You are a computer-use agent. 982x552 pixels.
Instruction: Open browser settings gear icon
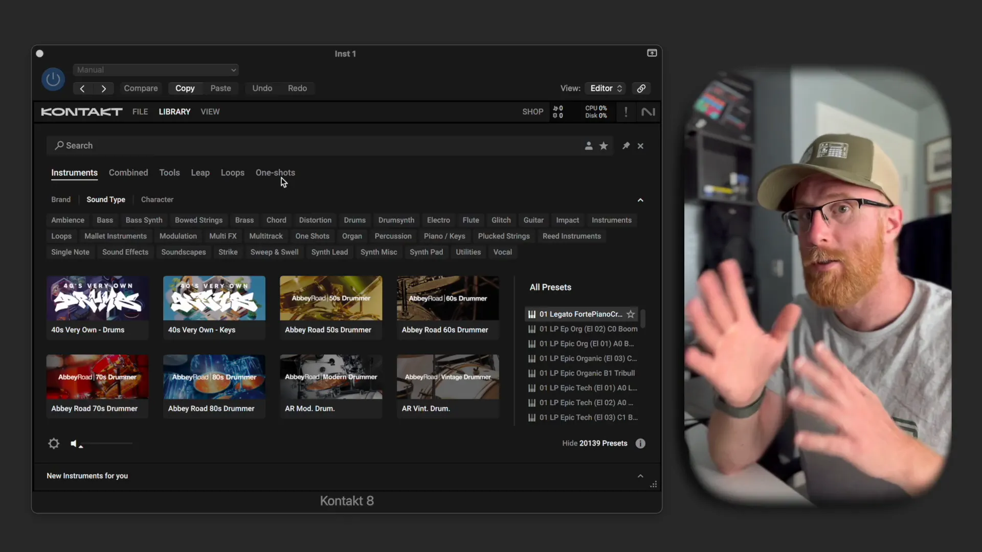point(53,444)
